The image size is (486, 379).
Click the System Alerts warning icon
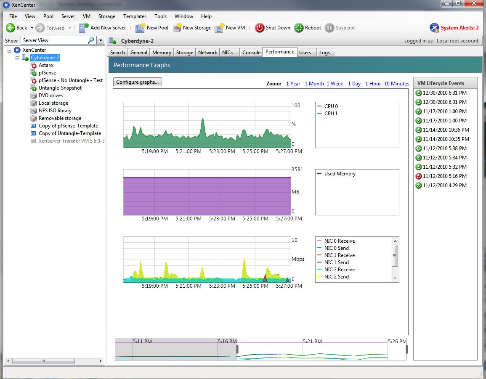(x=434, y=28)
